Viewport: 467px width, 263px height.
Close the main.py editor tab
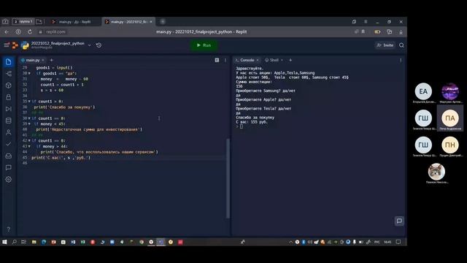pos(43,60)
